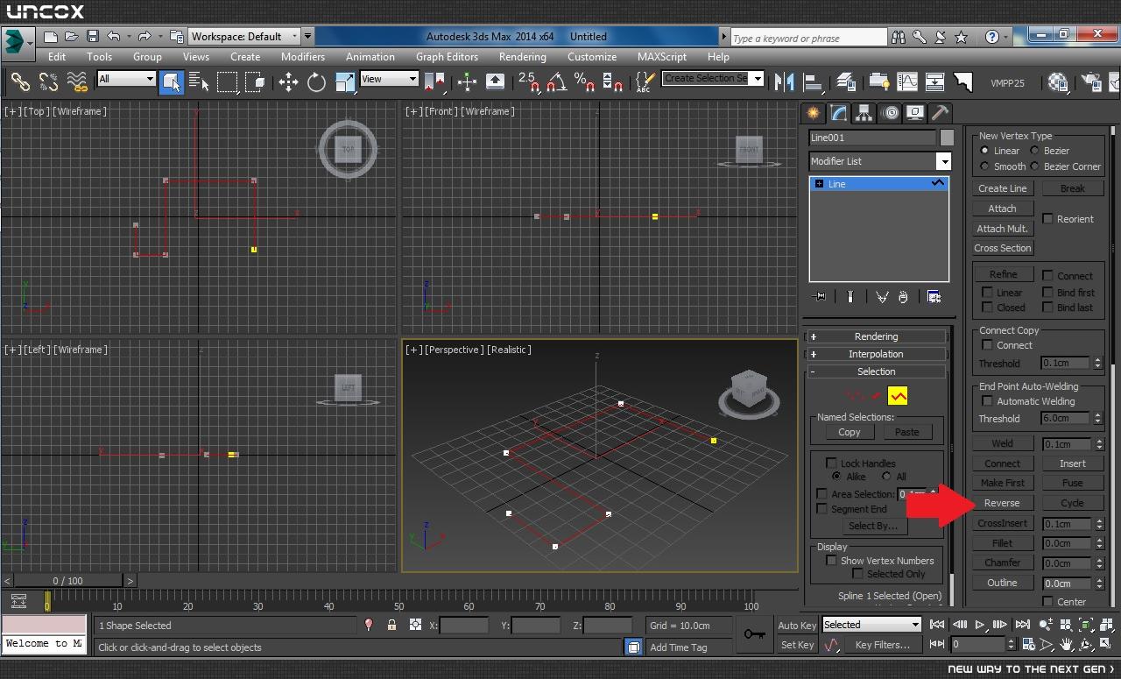Click the Mirror tool
Viewport: 1121px width, 679px height.
coord(785,82)
